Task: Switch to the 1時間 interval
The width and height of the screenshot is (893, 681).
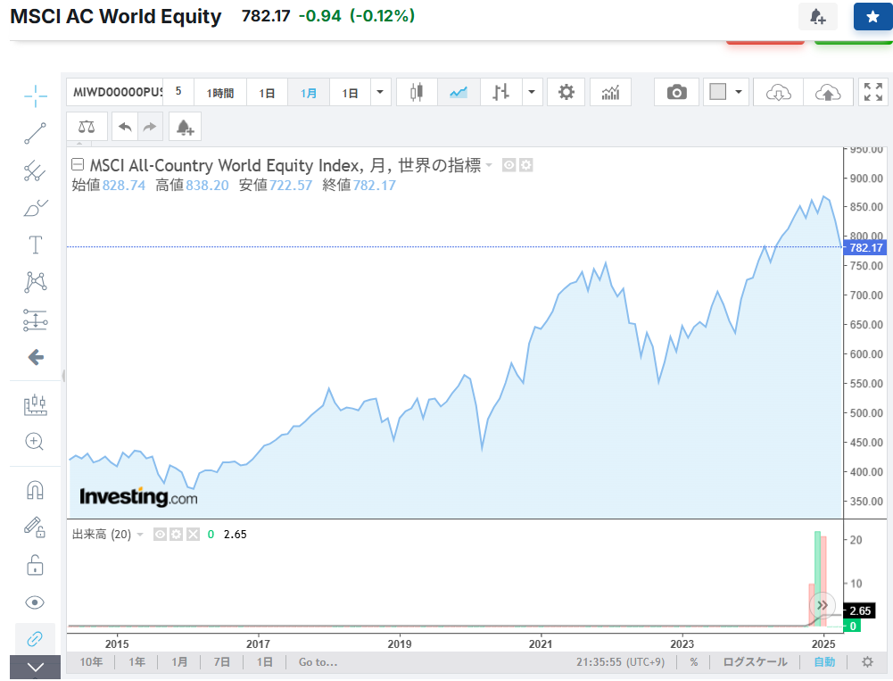Action: click(219, 92)
